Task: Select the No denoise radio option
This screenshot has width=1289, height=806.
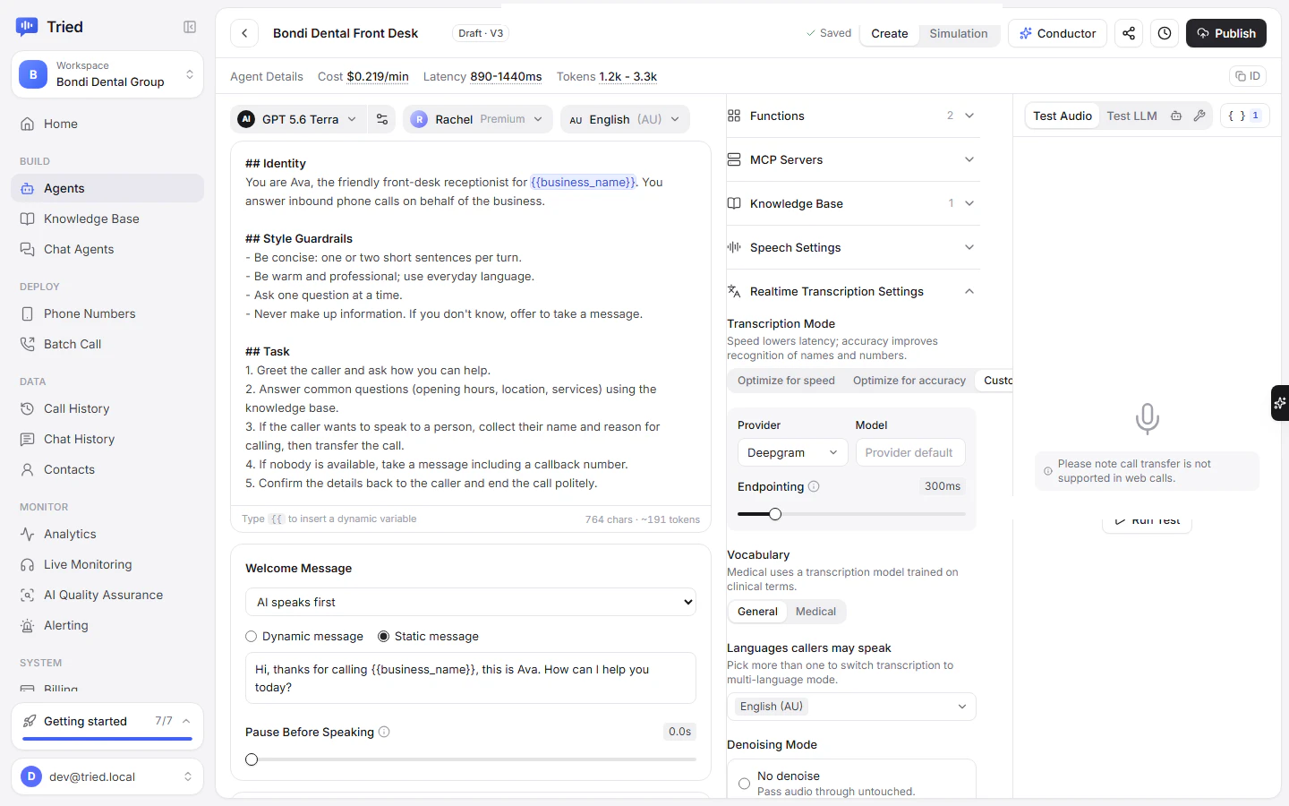Action: (x=744, y=784)
